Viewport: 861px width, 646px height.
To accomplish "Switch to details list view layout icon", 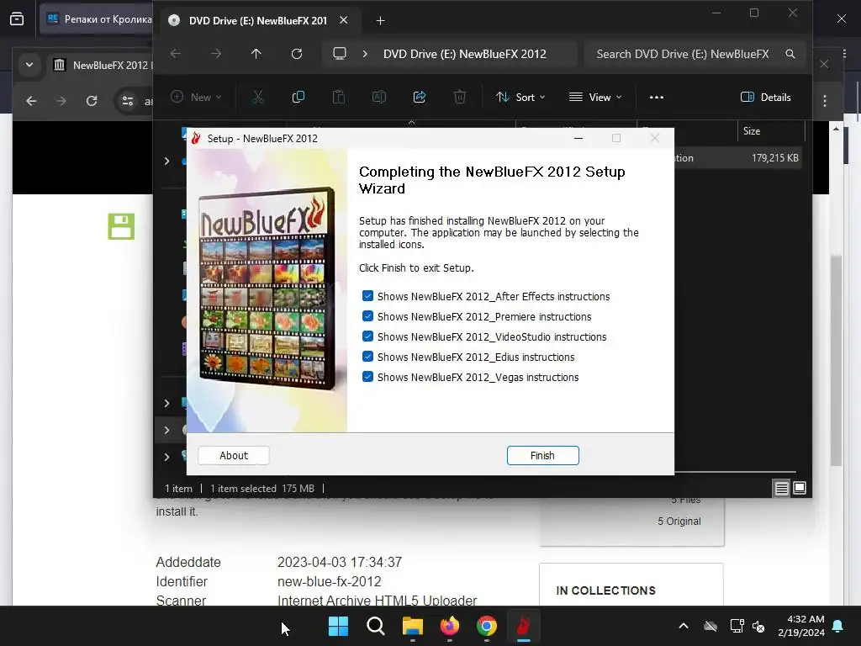I will tap(781, 488).
